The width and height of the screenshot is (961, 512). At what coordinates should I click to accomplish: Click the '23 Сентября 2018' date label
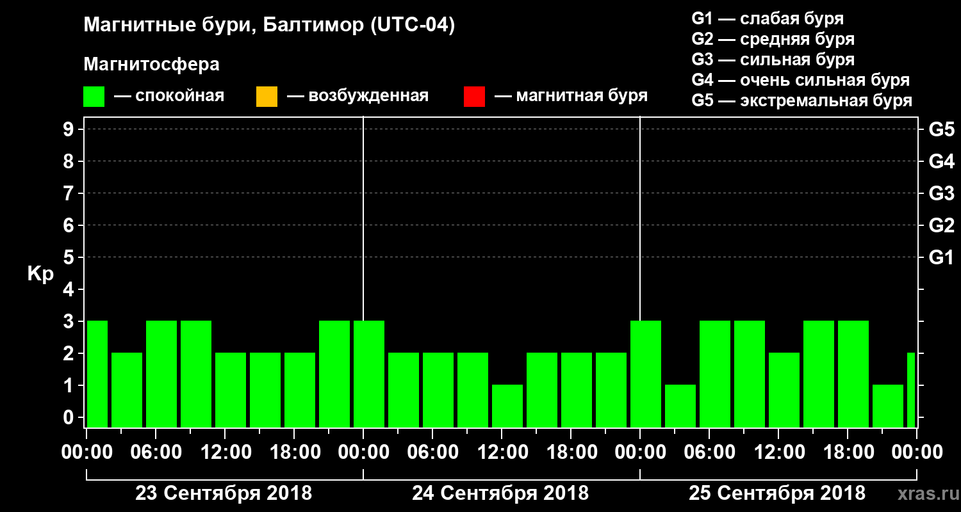coord(224,493)
